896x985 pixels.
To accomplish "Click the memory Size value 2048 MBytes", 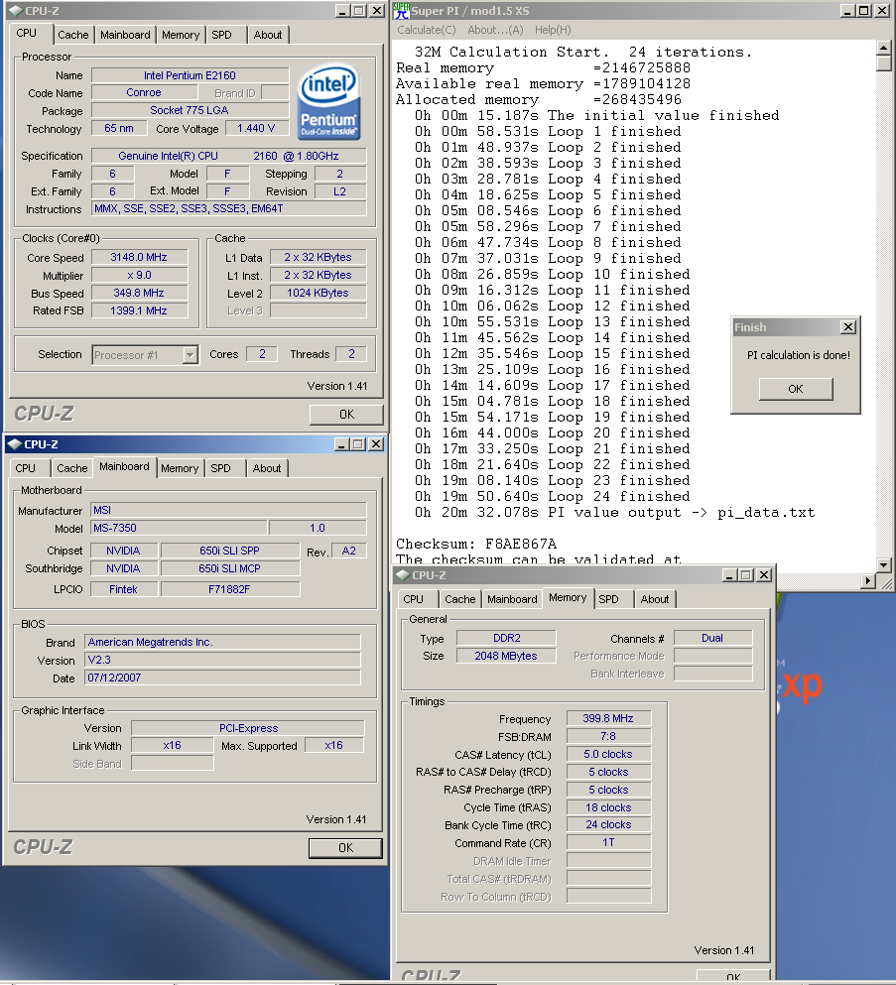I will click(x=506, y=656).
